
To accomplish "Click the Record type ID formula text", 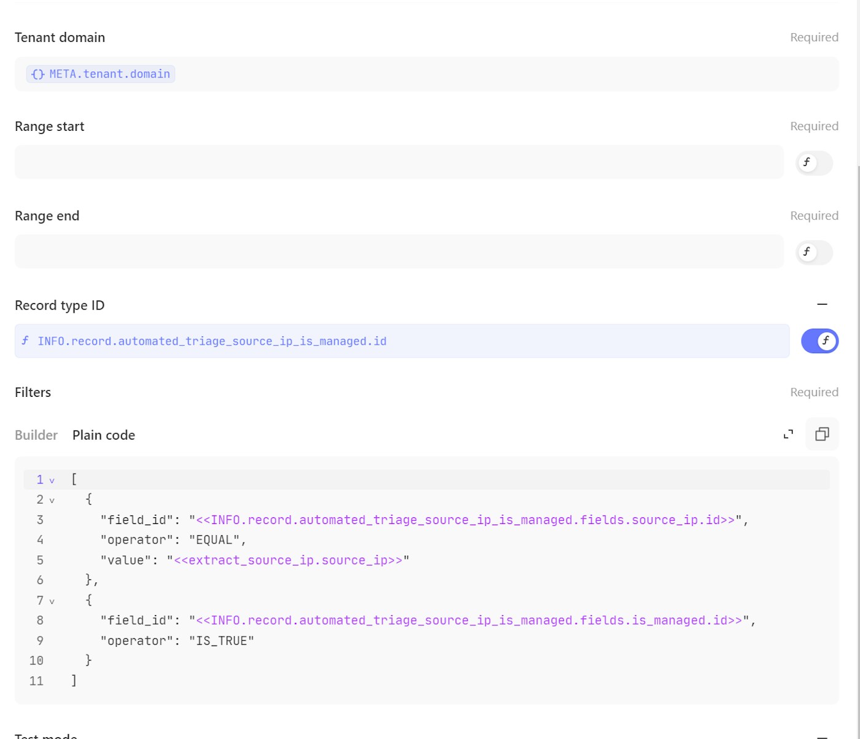I will click(212, 342).
